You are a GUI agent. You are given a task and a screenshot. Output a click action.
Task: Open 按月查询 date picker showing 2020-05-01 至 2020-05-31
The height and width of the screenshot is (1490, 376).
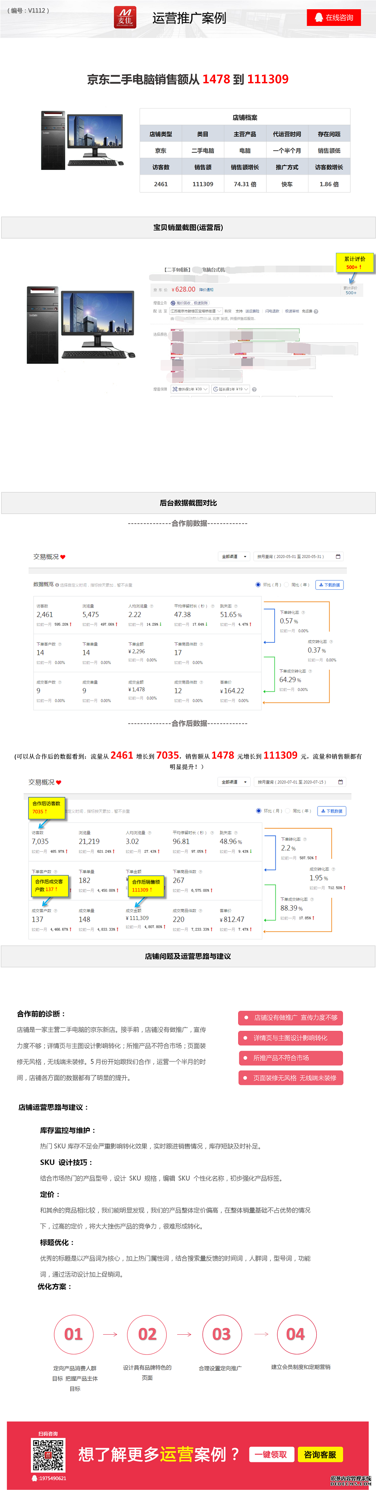[x=299, y=556]
